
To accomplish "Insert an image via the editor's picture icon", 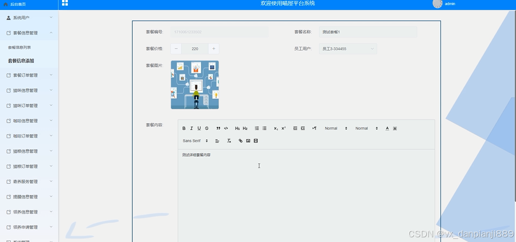I will pyautogui.click(x=248, y=141).
